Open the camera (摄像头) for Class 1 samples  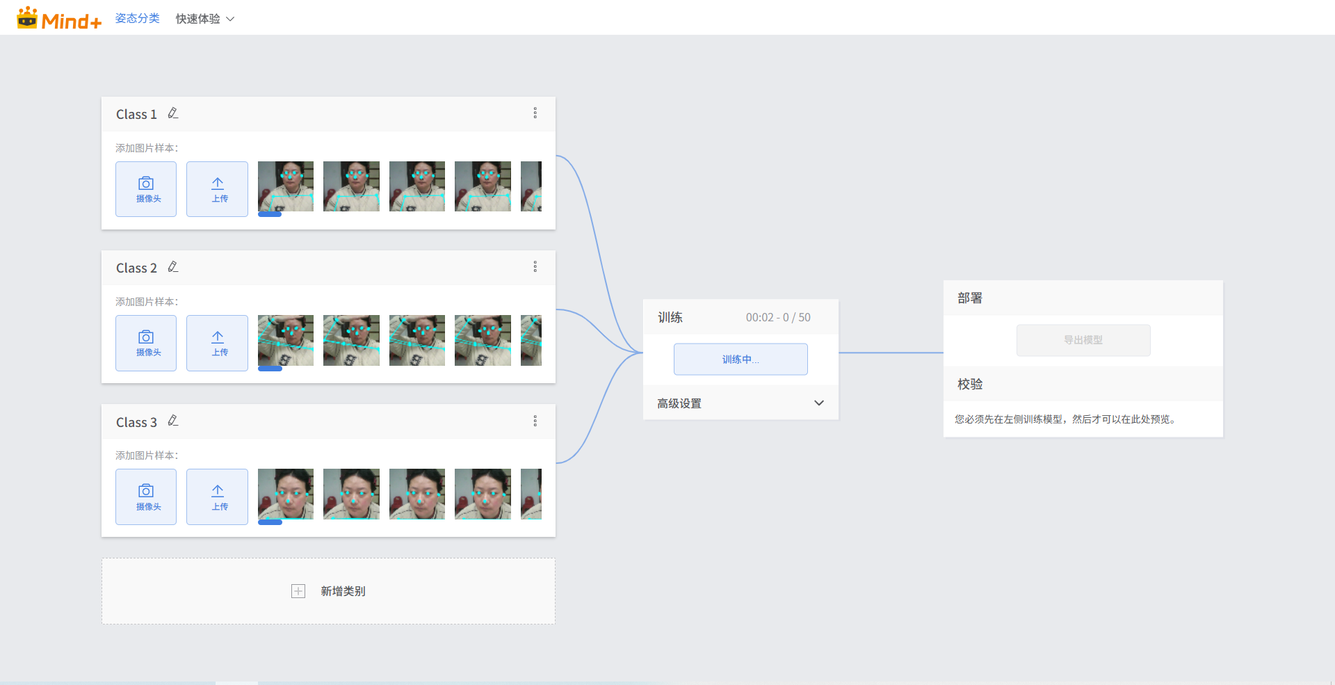click(x=146, y=189)
